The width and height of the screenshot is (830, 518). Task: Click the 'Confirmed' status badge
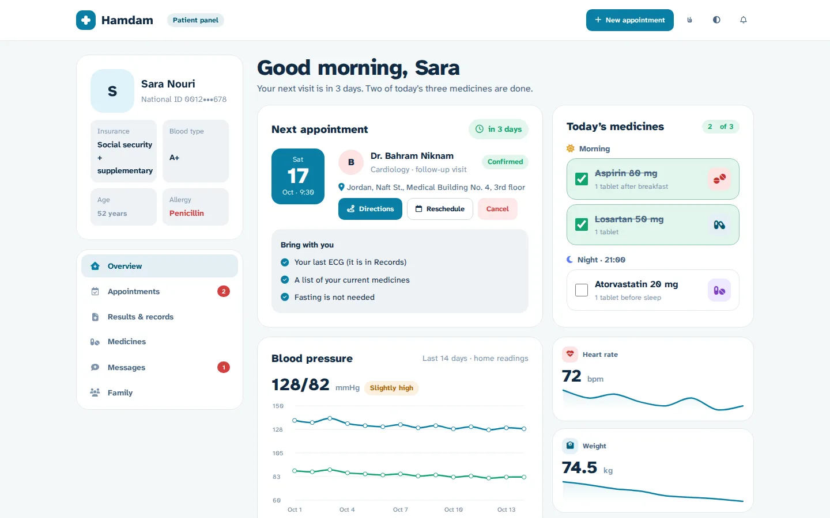(505, 162)
